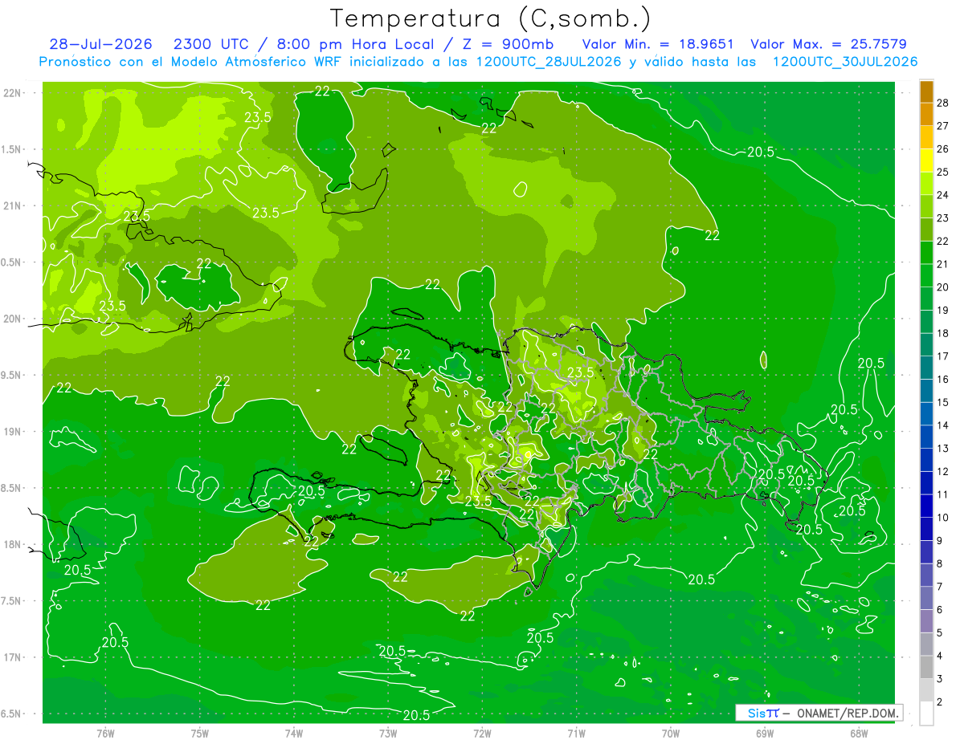964x744 pixels.
Task: Click the '25' value on the color scale
Action: (943, 173)
